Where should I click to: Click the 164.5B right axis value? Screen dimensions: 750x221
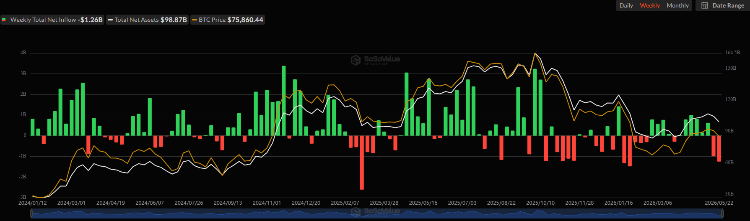pos(732,53)
